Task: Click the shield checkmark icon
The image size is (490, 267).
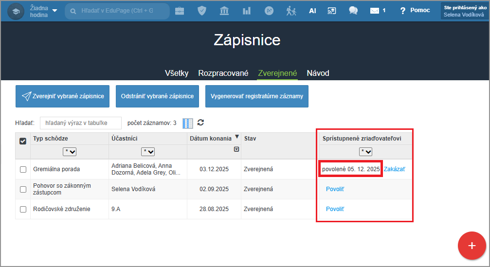Action: tap(202, 11)
